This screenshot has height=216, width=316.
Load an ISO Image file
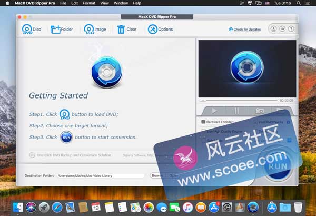pyautogui.click(x=95, y=30)
